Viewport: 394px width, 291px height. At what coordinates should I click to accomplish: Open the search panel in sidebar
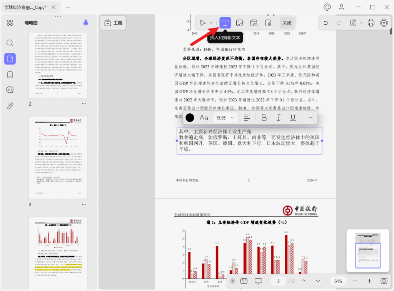[10, 43]
